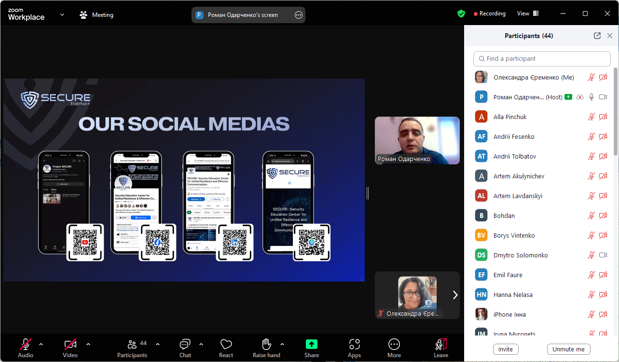Click the divider handle beside shared screen

click(x=368, y=193)
